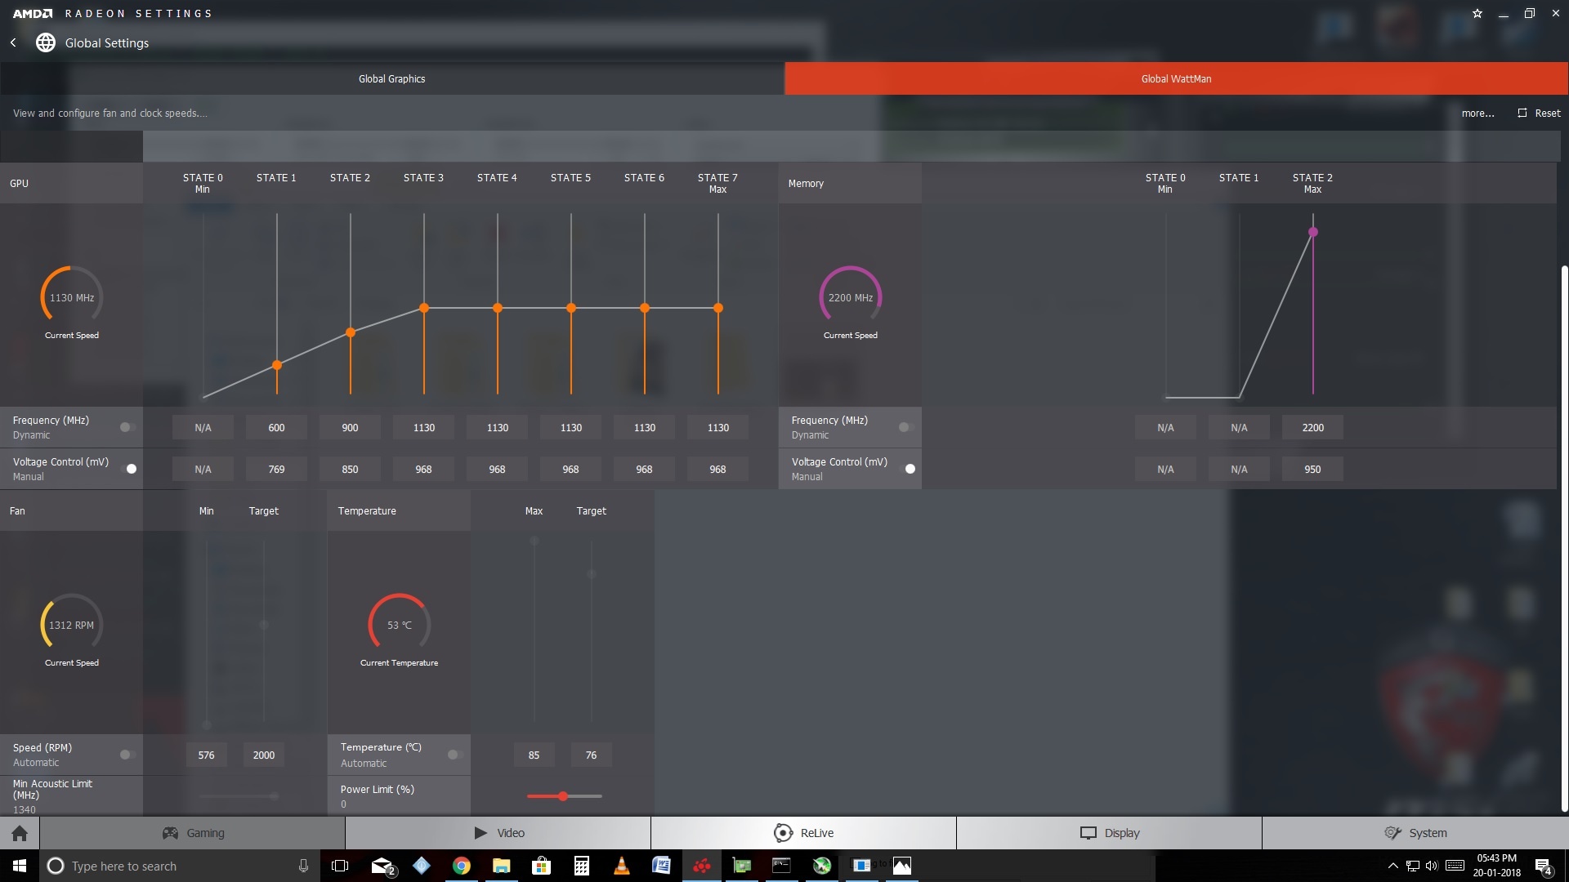Image resolution: width=1569 pixels, height=882 pixels.
Task: Click the State 1 voltage field 769
Action: point(276,470)
